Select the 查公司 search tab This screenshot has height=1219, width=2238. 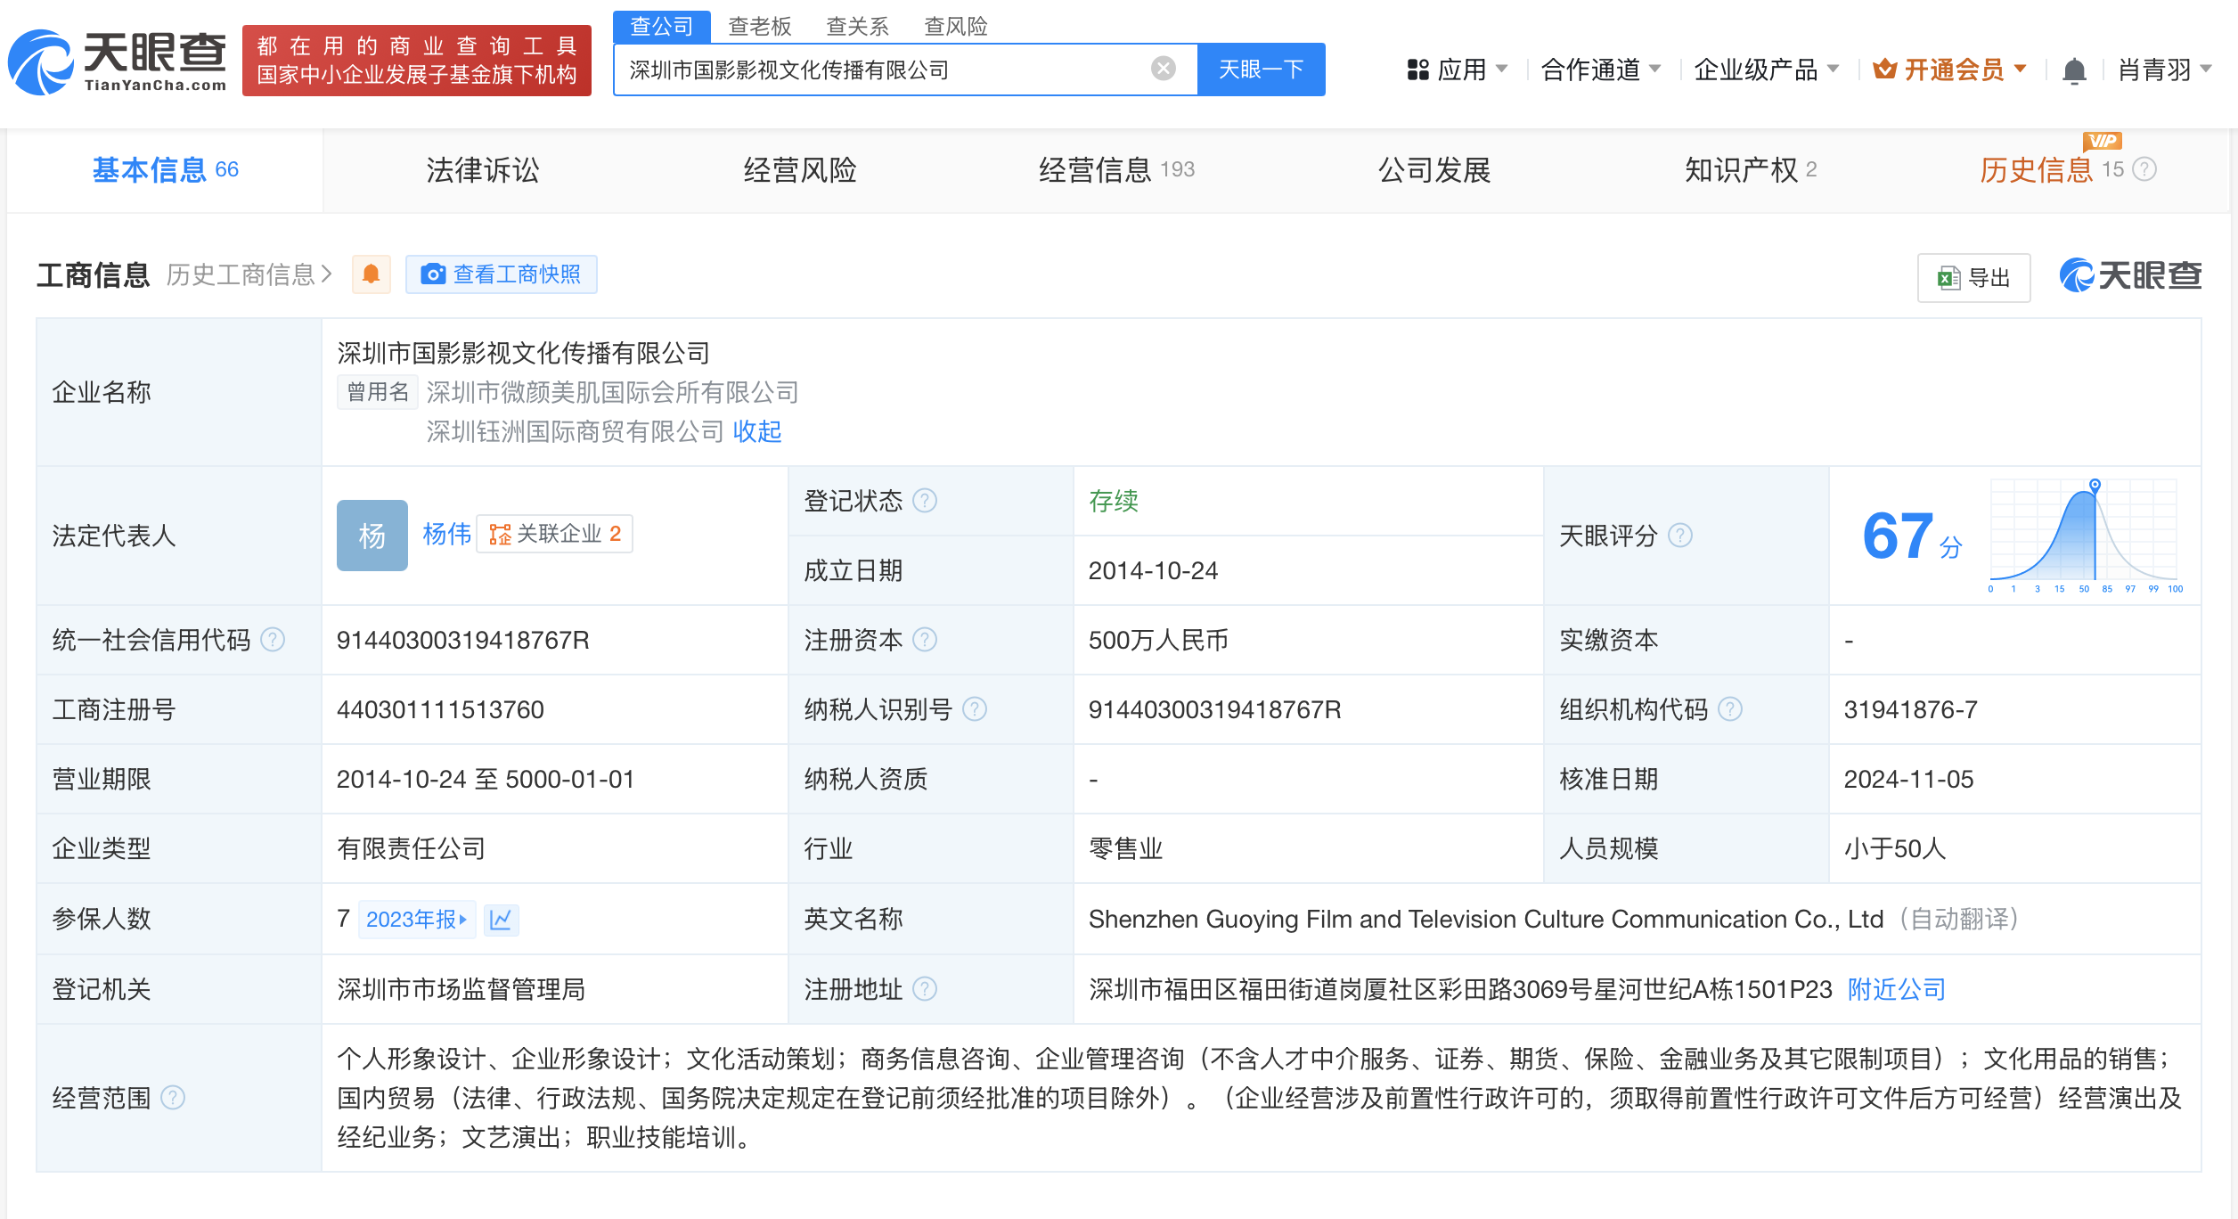(x=662, y=26)
